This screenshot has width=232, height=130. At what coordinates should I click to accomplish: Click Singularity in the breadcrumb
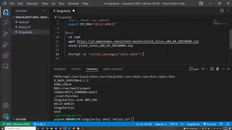pyautogui.click(x=65, y=17)
